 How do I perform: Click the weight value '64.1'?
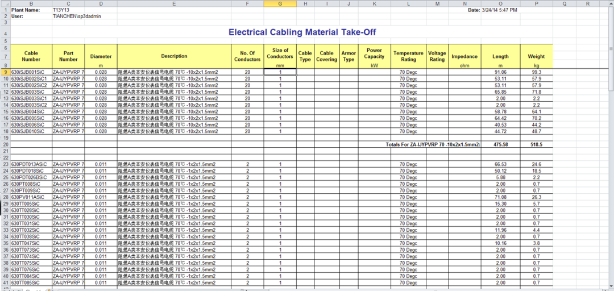point(536,111)
